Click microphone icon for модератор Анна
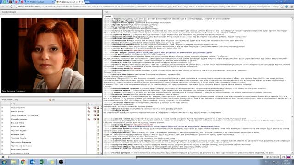Viewport: 294px width, 165px height. click(89, 108)
